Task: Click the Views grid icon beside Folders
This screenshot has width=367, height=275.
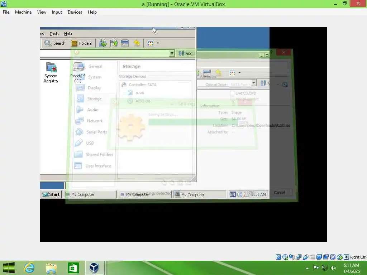Action: click(151, 43)
